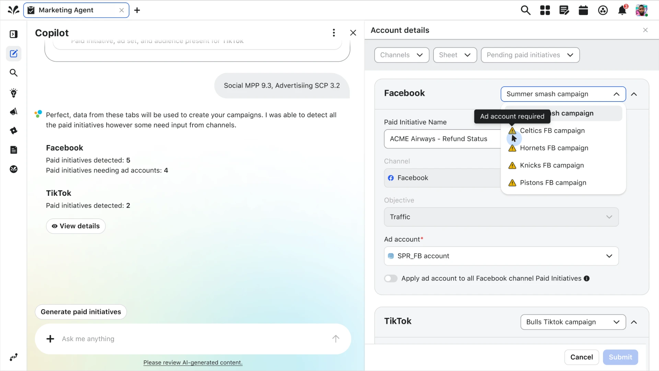Select Knicks FB campaign option

(563, 165)
